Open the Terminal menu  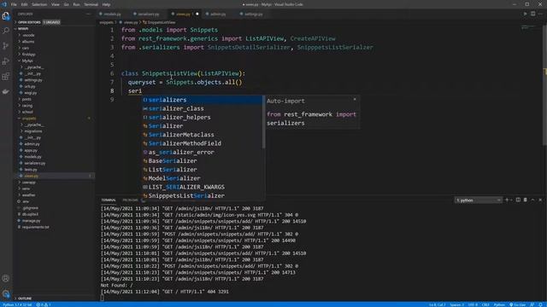point(91,4)
